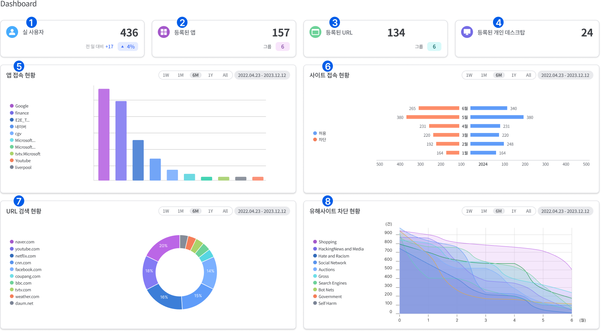Open date range picker in site access chart

[x=565, y=75]
